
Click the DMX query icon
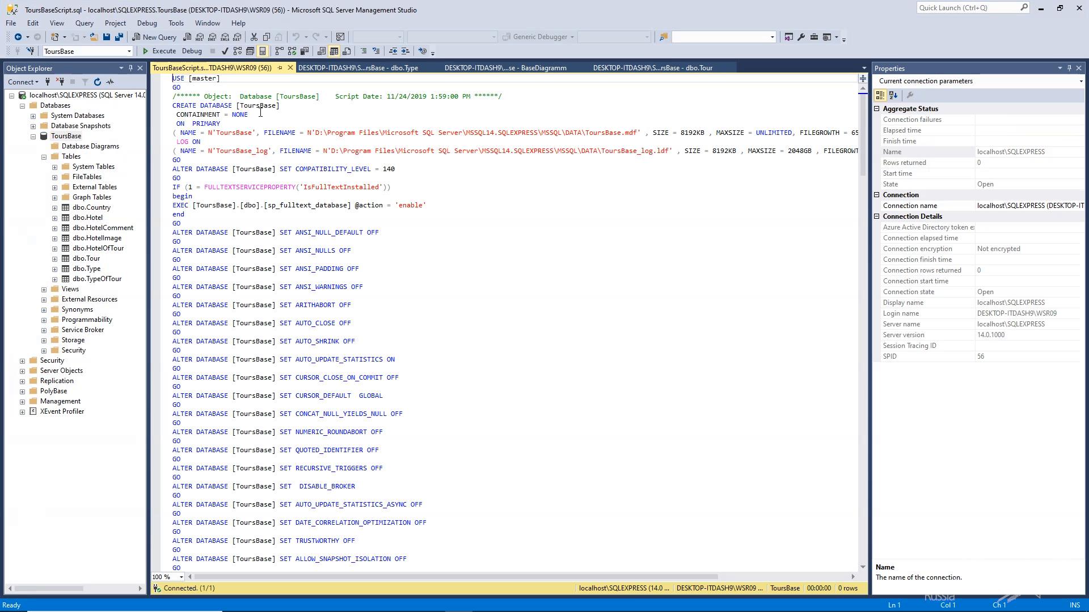[x=212, y=37]
